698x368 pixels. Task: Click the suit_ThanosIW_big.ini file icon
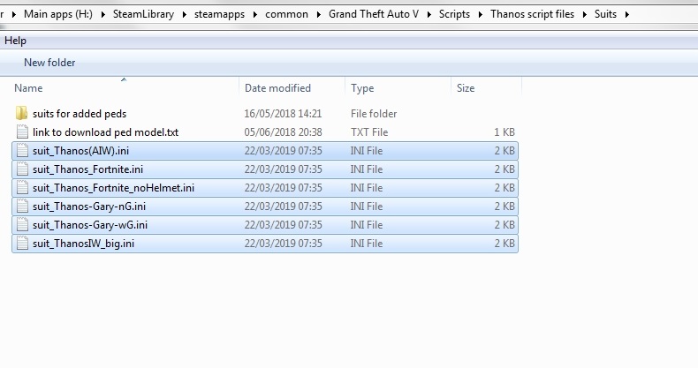point(22,244)
